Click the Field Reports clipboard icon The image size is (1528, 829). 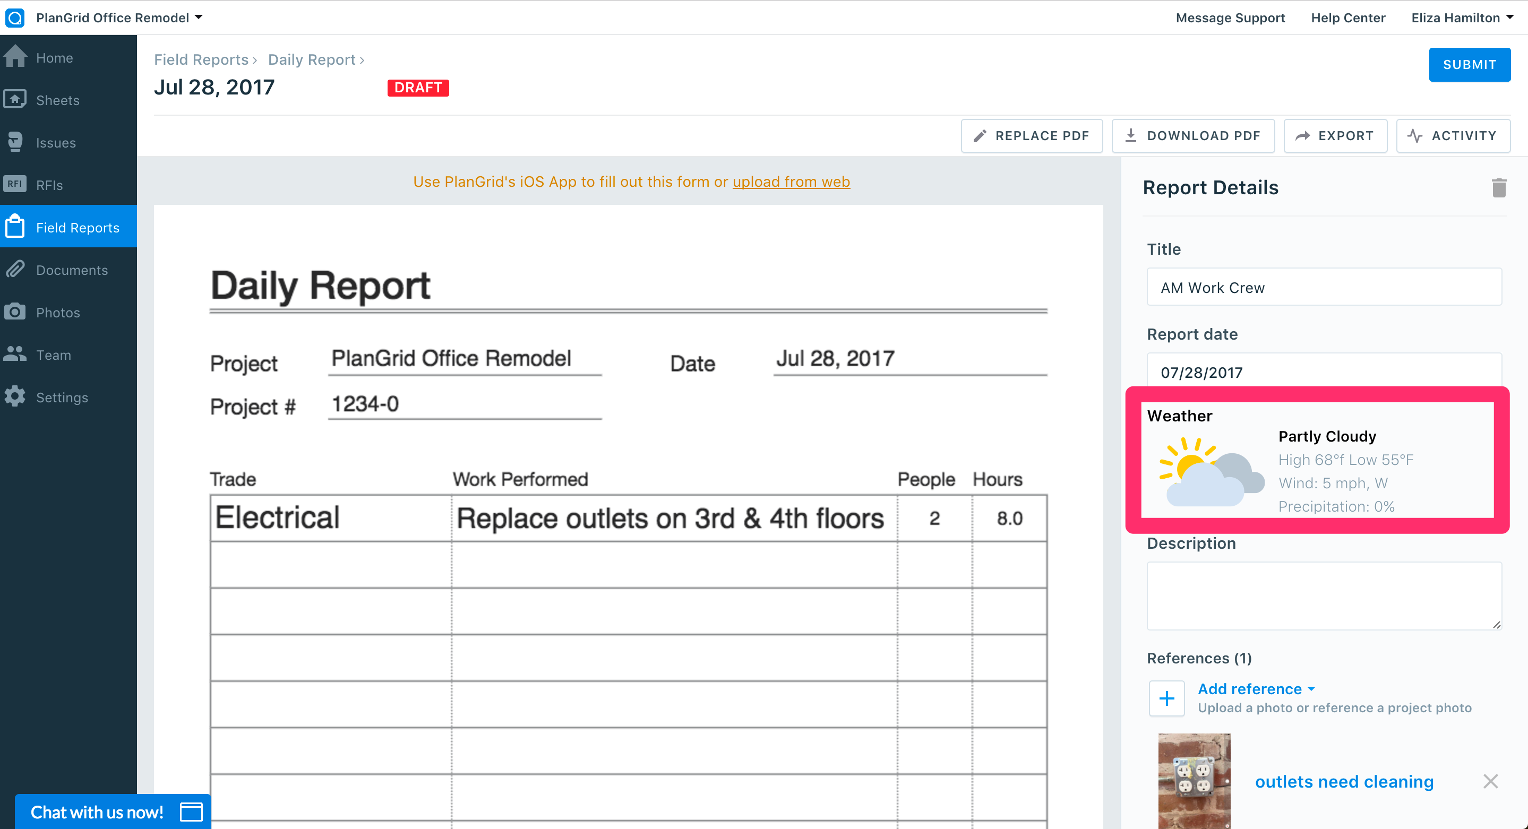pyautogui.click(x=15, y=227)
